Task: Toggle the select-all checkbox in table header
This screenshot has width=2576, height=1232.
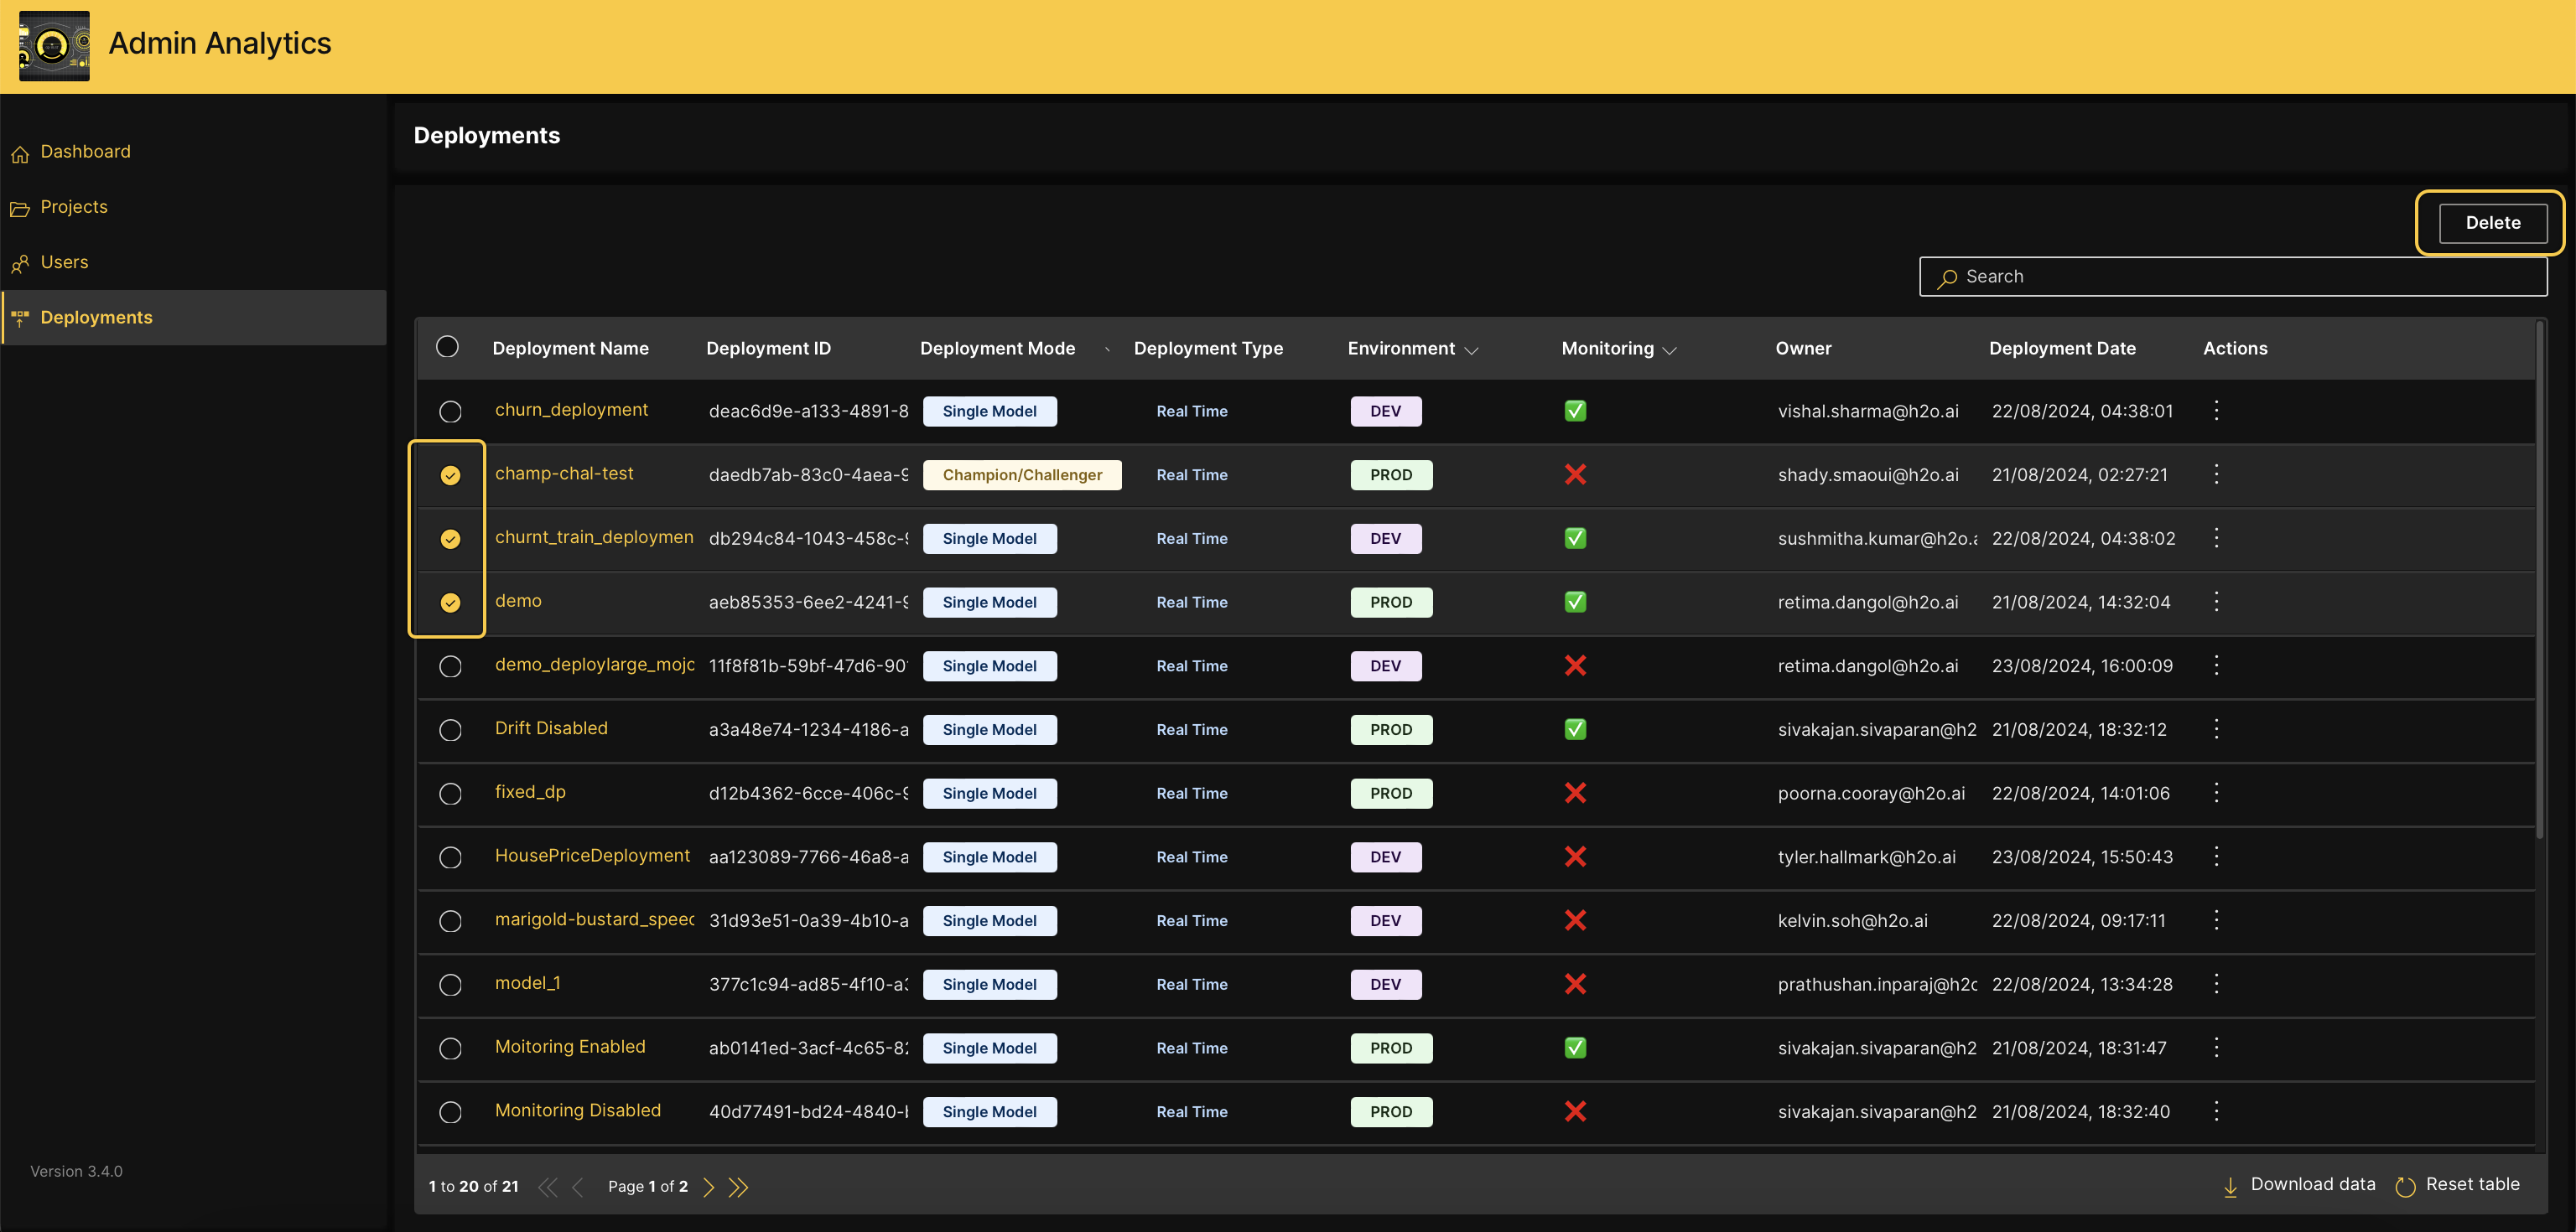Action: pyautogui.click(x=447, y=348)
